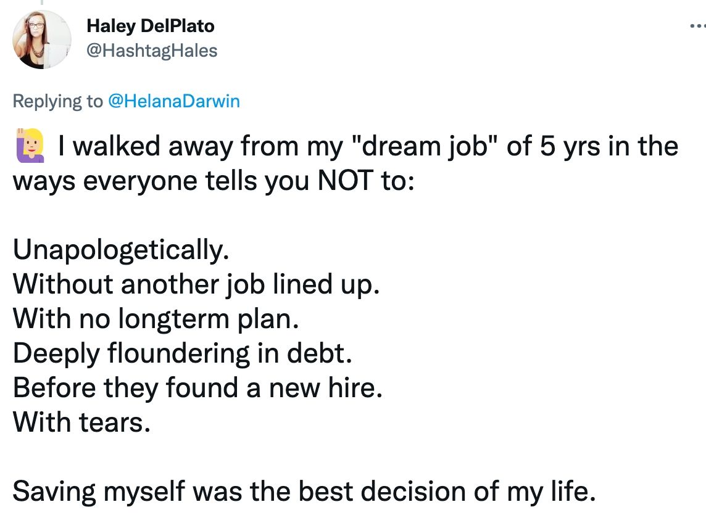Viewport: 706px width, 523px height.
Task: Click the "With tears." line
Action: pos(81,422)
